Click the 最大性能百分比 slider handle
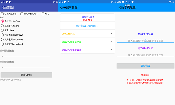 click(x=2, y=67)
